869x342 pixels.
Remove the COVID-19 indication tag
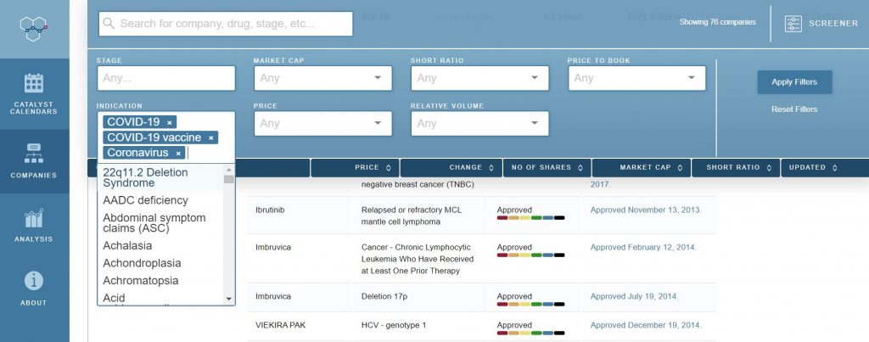[170, 122]
